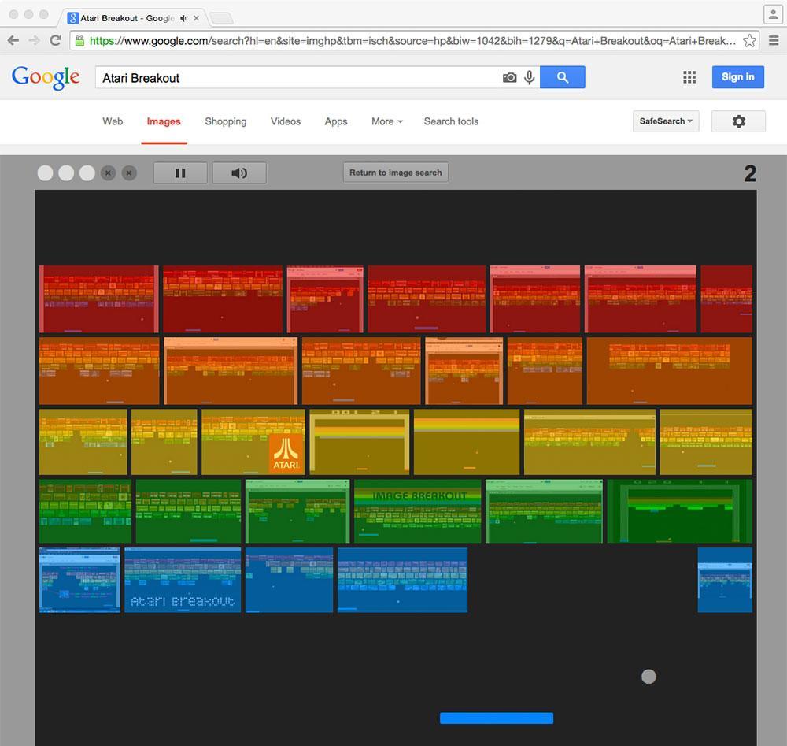Bookmark this page with the star icon
Viewport: 787px width, 746px height.
pos(749,41)
